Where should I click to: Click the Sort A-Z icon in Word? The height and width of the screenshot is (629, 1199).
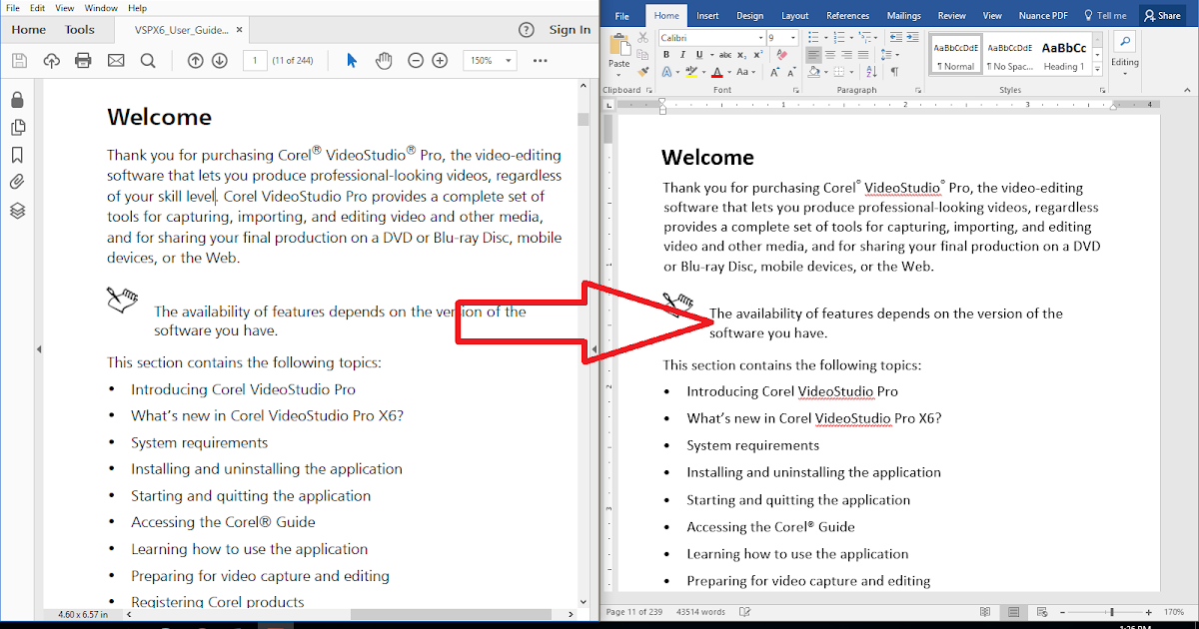[x=871, y=72]
